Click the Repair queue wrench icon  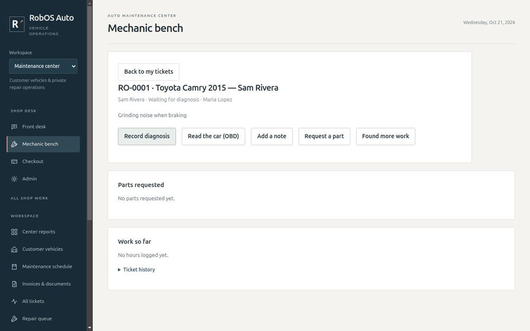pyautogui.click(x=14, y=319)
